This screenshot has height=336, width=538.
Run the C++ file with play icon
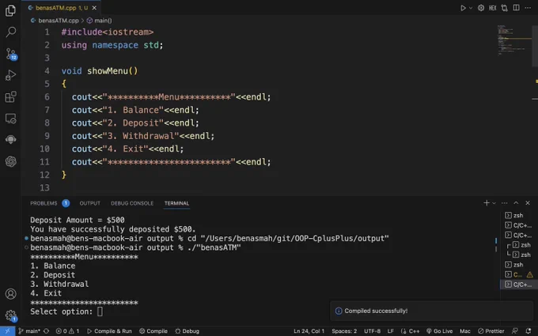(463, 8)
